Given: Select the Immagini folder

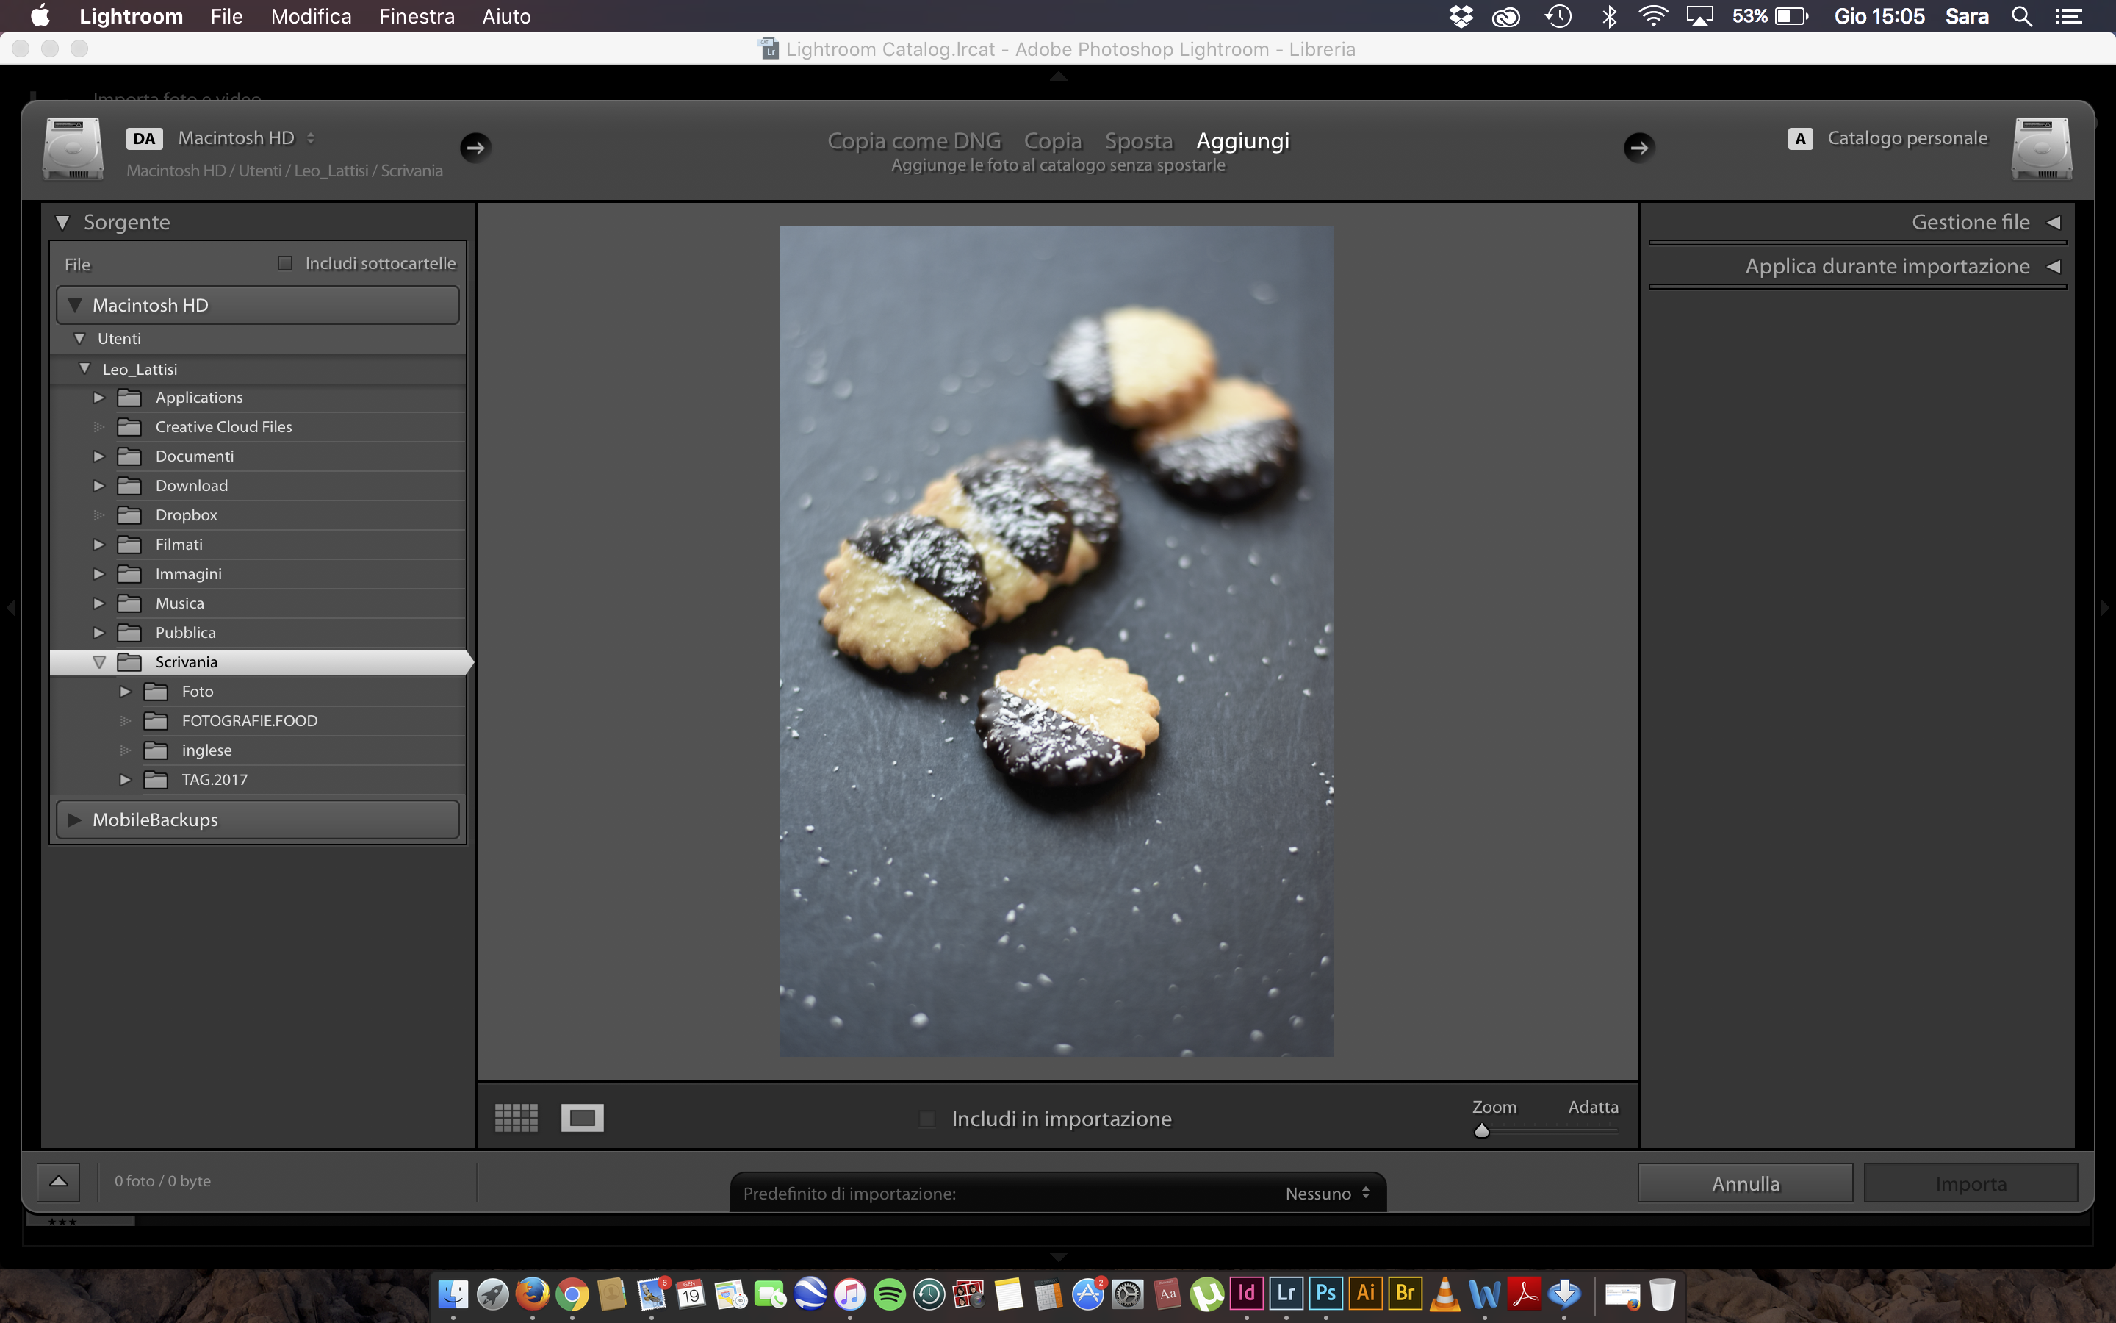Looking at the screenshot, I should (188, 574).
